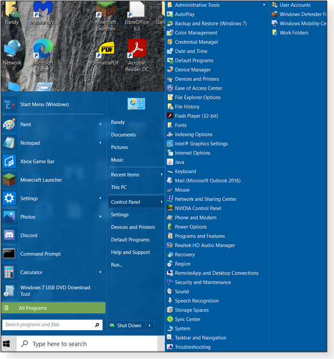Expand the Calculator jump list arrow
The height and width of the screenshot is (359, 334).
click(x=100, y=272)
